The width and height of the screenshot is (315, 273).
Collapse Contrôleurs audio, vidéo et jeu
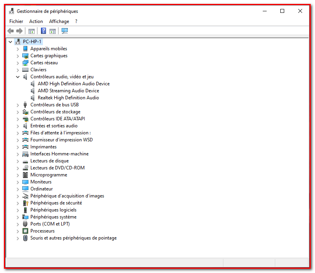pos(18,77)
